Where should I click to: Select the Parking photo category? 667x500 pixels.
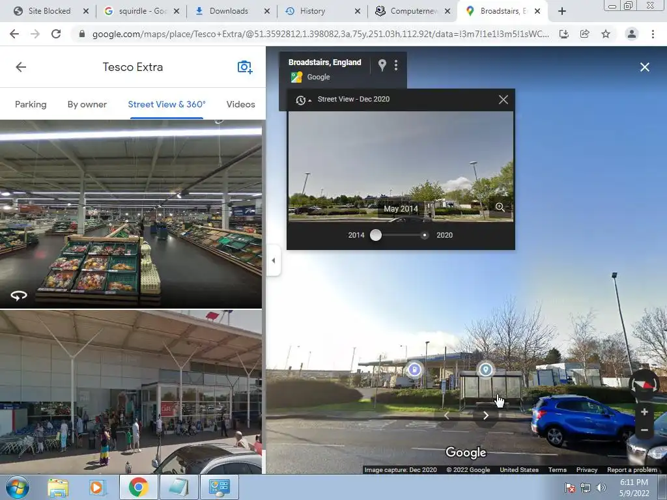[x=31, y=104]
